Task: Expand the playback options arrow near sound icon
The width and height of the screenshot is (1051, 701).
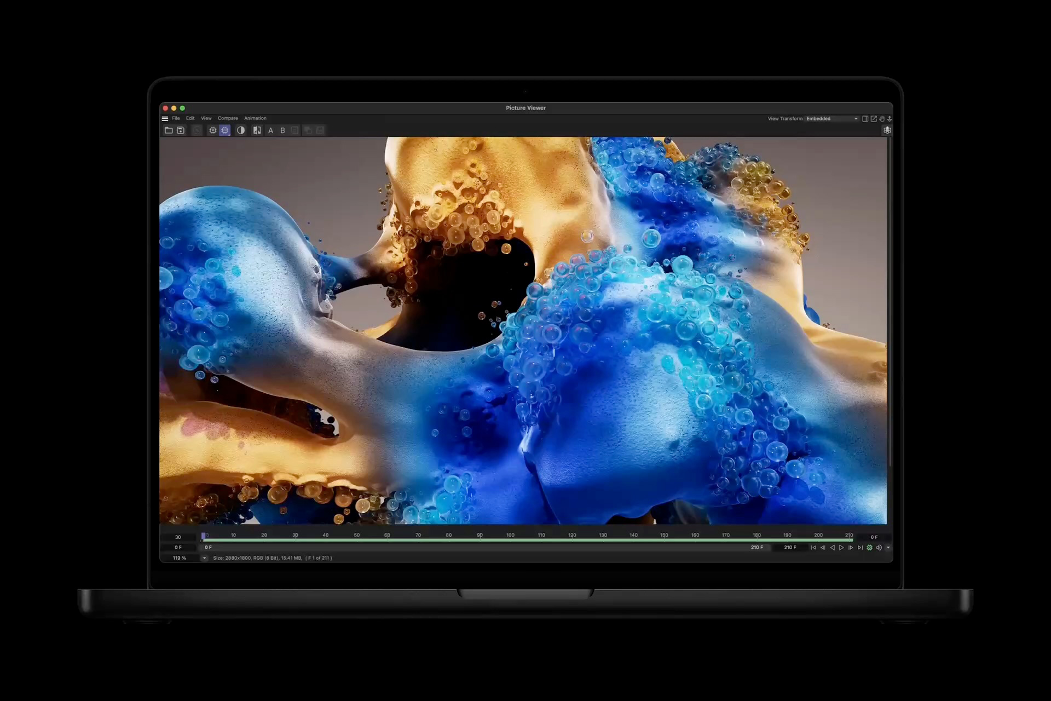Action: (x=888, y=548)
